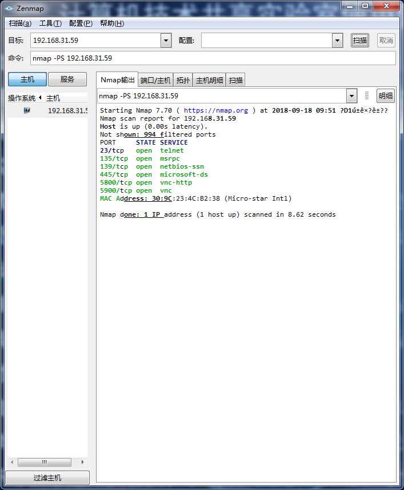The image size is (404, 490).
Task: Switch to the 端口/主机 tab
Action: coord(155,80)
